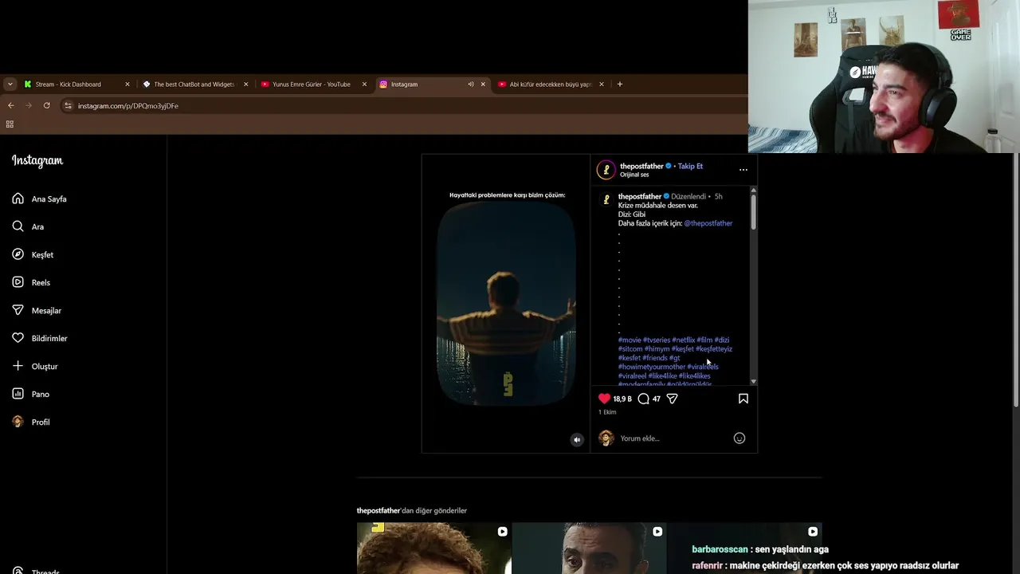Open comments via speech bubble icon

click(x=643, y=399)
